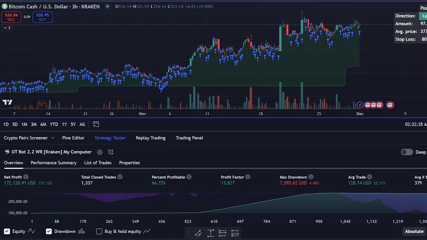This screenshot has height=240, width=427.
Task: Set the chart range to 1Y
Action: coord(64,124)
